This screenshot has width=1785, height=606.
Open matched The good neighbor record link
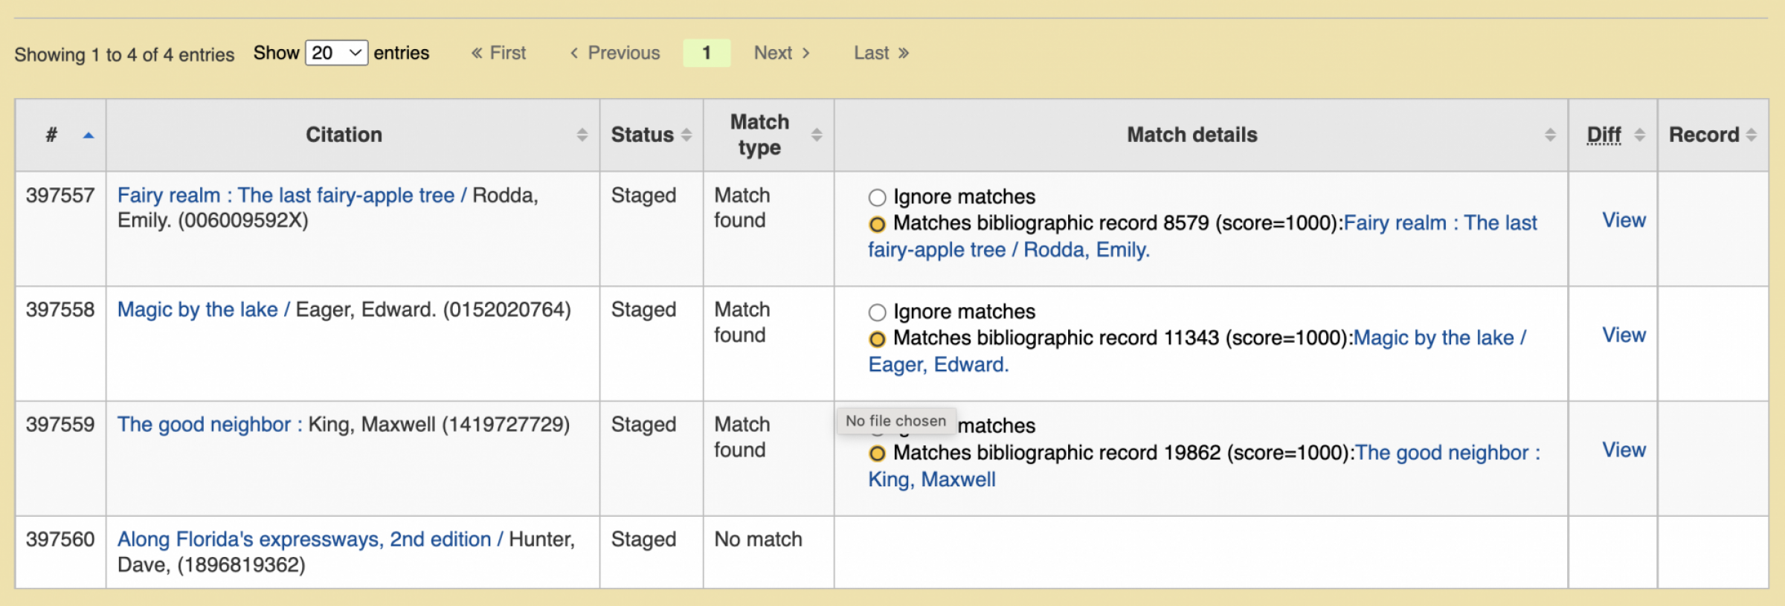[1204, 465]
